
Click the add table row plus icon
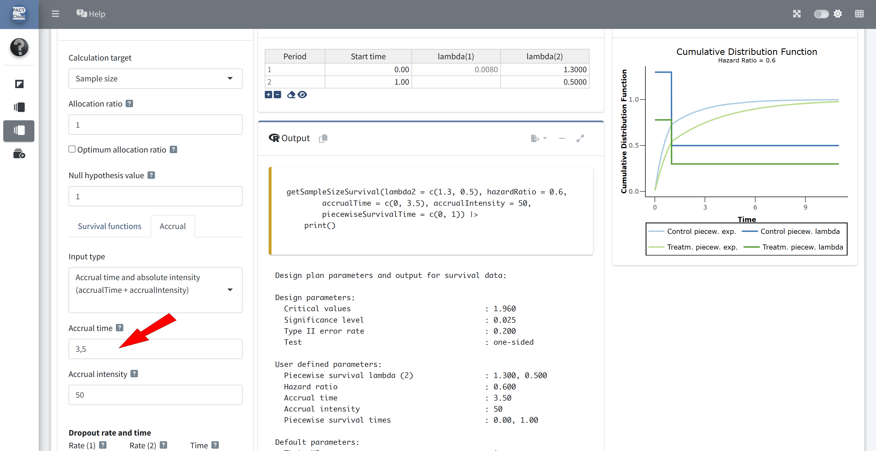click(x=268, y=95)
